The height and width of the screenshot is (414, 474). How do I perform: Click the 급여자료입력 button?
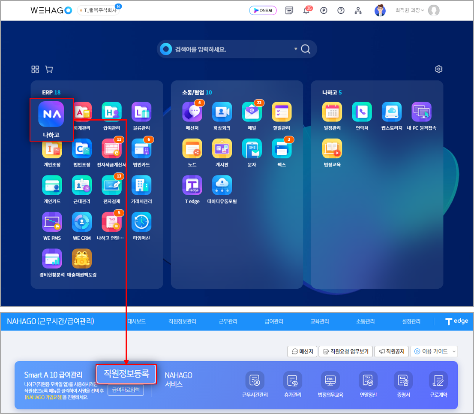pos(126,390)
